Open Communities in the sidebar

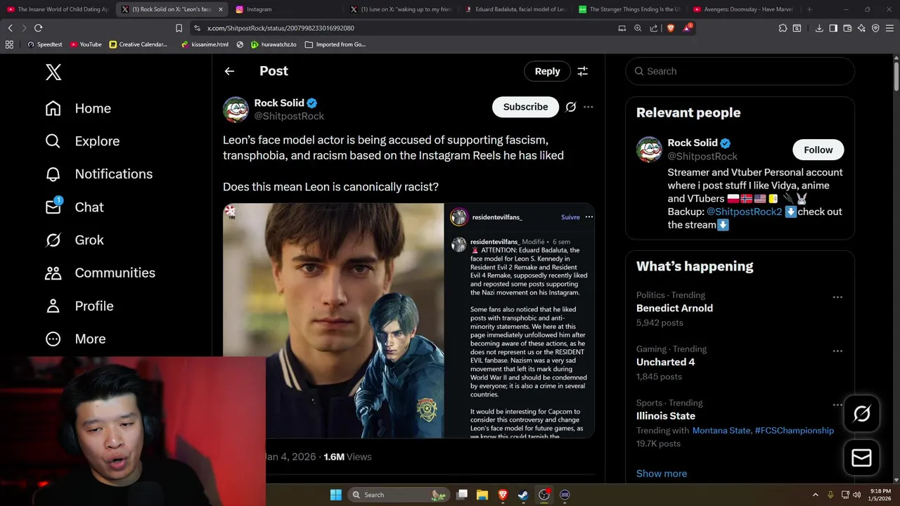[x=100, y=273]
